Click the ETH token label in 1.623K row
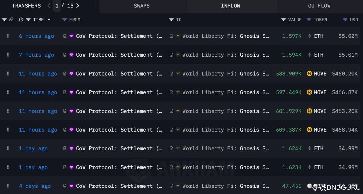This screenshot has width=363, height=194. tap(318, 167)
